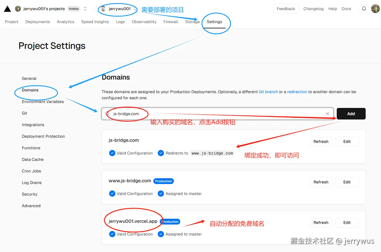Click the js-bridge.com domain title
The height and width of the screenshot is (252, 381).
(124, 140)
